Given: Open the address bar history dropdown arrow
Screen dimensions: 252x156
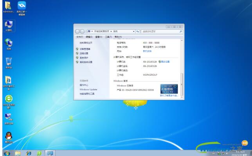Looking at the screenshot, I should click(x=133, y=31).
